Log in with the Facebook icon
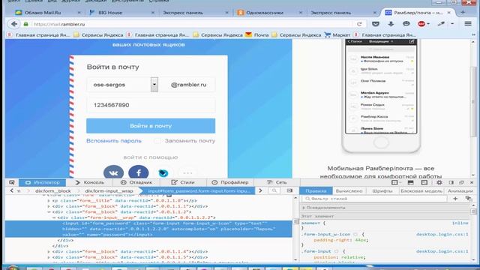The width and height of the screenshot is (480, 270). click(x=139, y=172)
